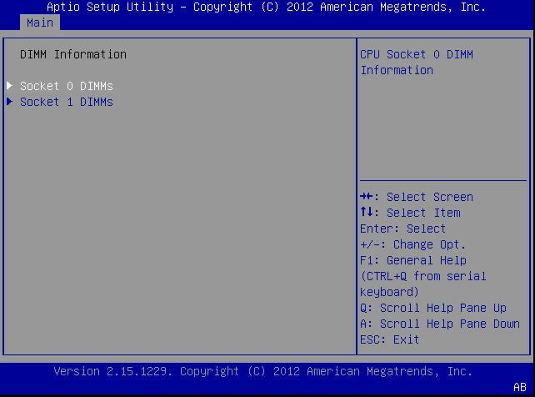Click the CTRL+Q from serial keyboard note
The image size is (535, 397).
[x=423, y=284]
